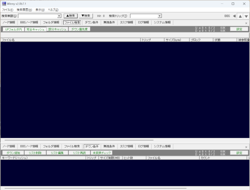This screenshot has height=190, width=250.
Task: Click the ダウン追加 button
Action: pos(13,153)
